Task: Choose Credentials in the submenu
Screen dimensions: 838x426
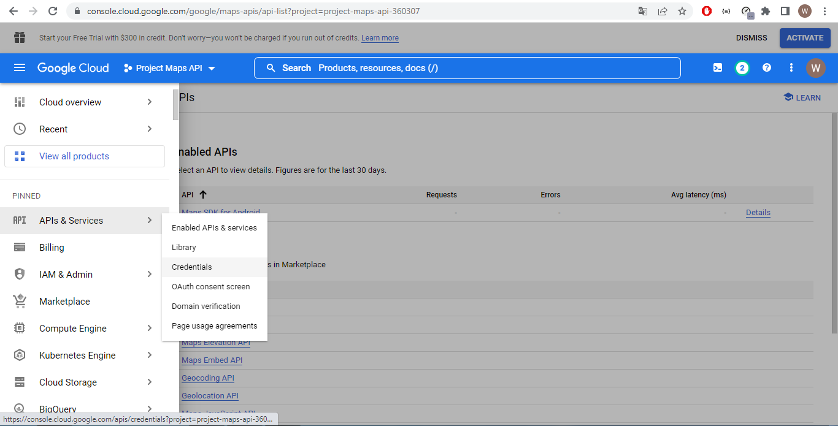Action: [215, 267]
